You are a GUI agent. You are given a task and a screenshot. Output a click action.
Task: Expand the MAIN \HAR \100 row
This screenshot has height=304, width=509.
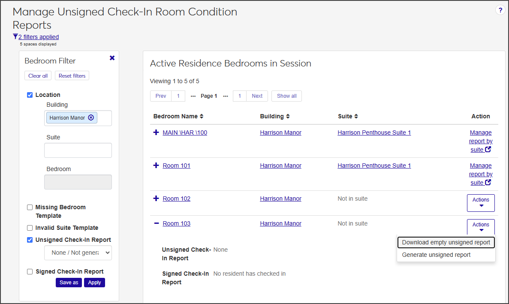pyautogui.click(x=156, y=132)
